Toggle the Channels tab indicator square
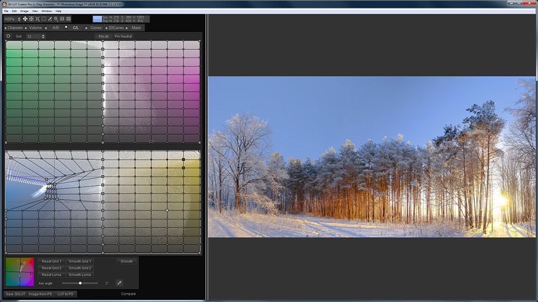This screenshot has width=538, height=302. click(x=5, y=28)
